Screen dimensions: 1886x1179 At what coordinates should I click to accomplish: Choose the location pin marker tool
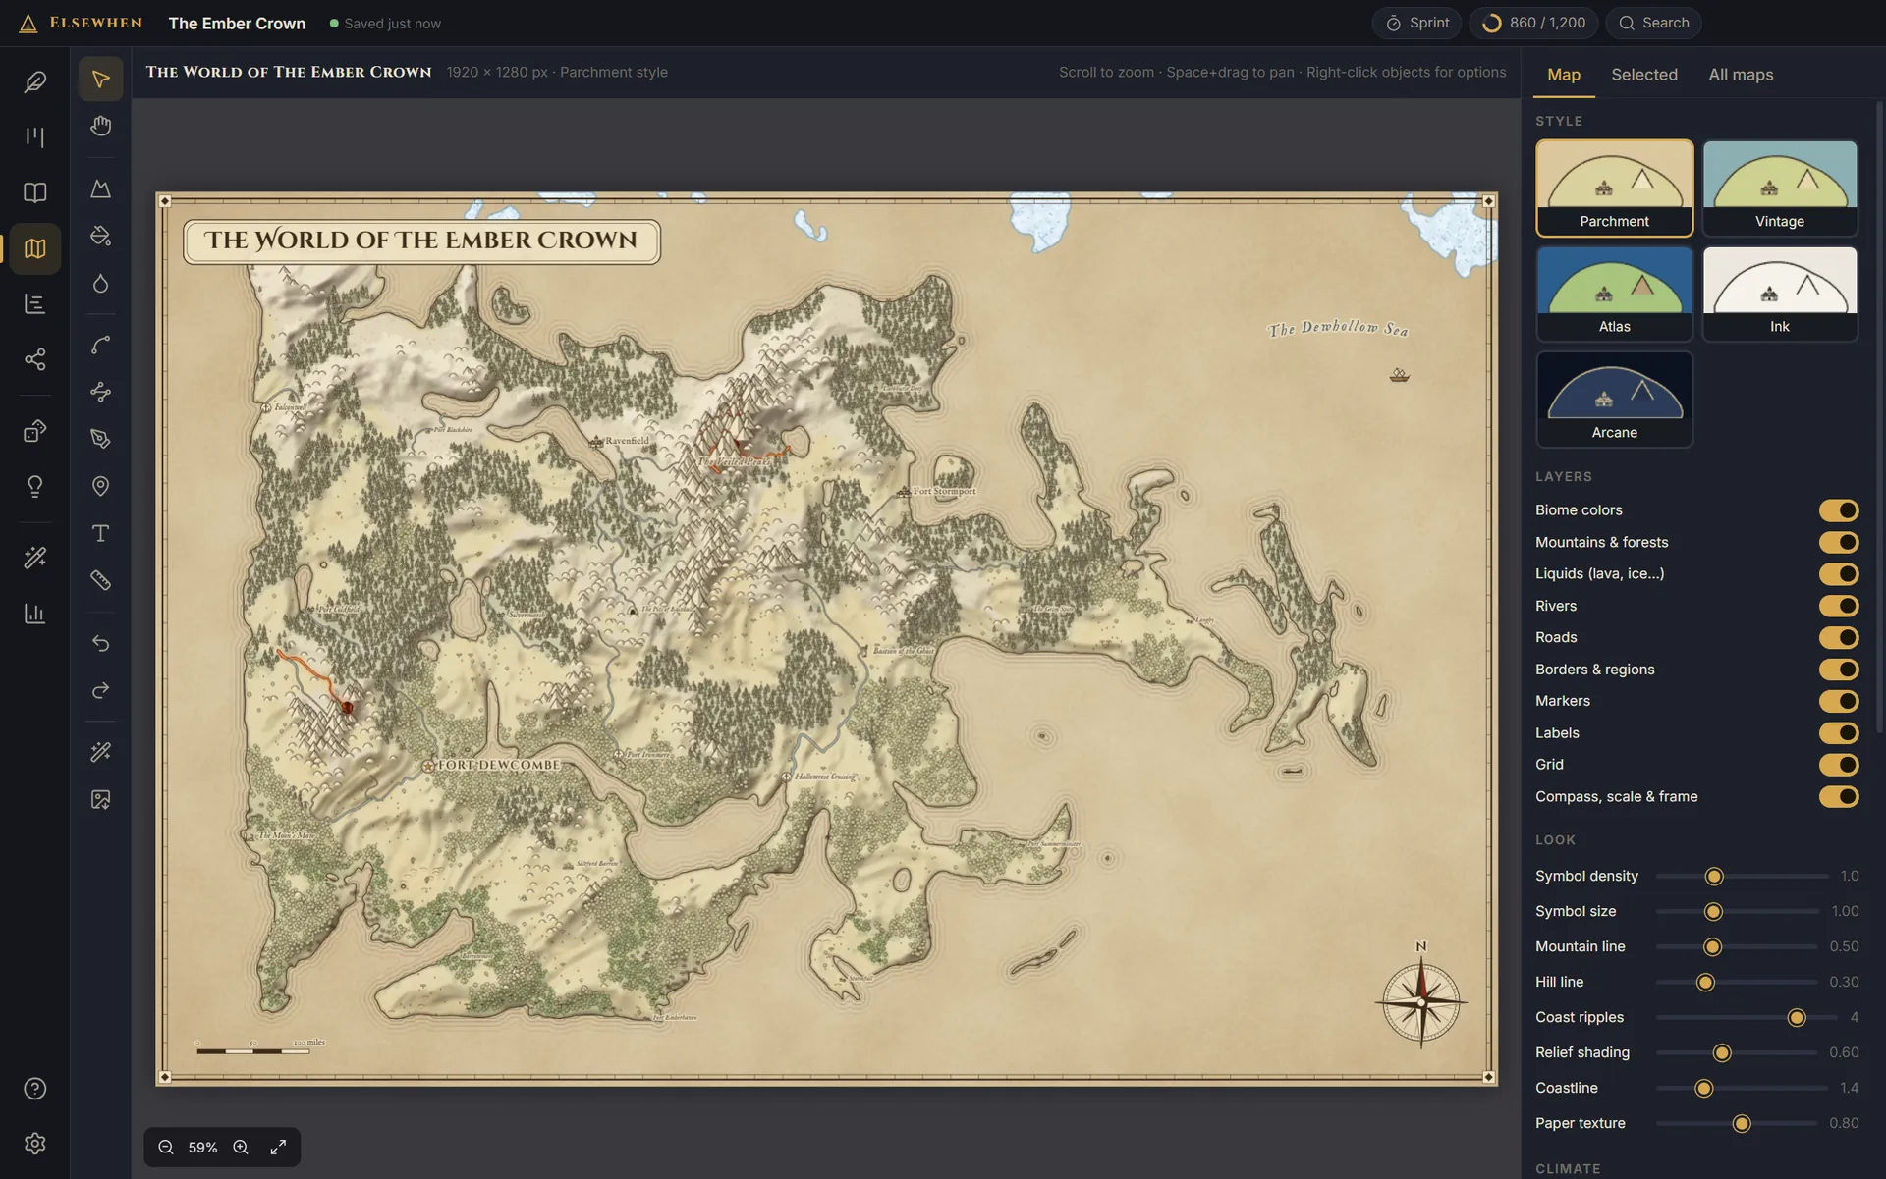(x=100, y=486)
